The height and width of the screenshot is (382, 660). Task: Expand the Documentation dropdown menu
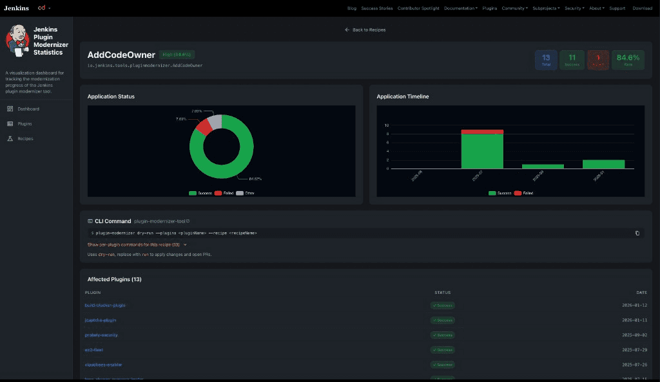point(461,8)
